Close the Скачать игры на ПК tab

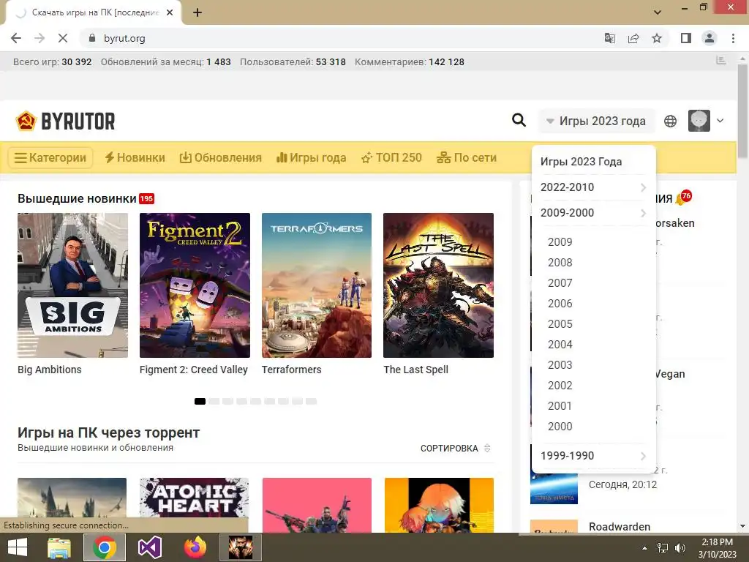[x=170, y=12]
